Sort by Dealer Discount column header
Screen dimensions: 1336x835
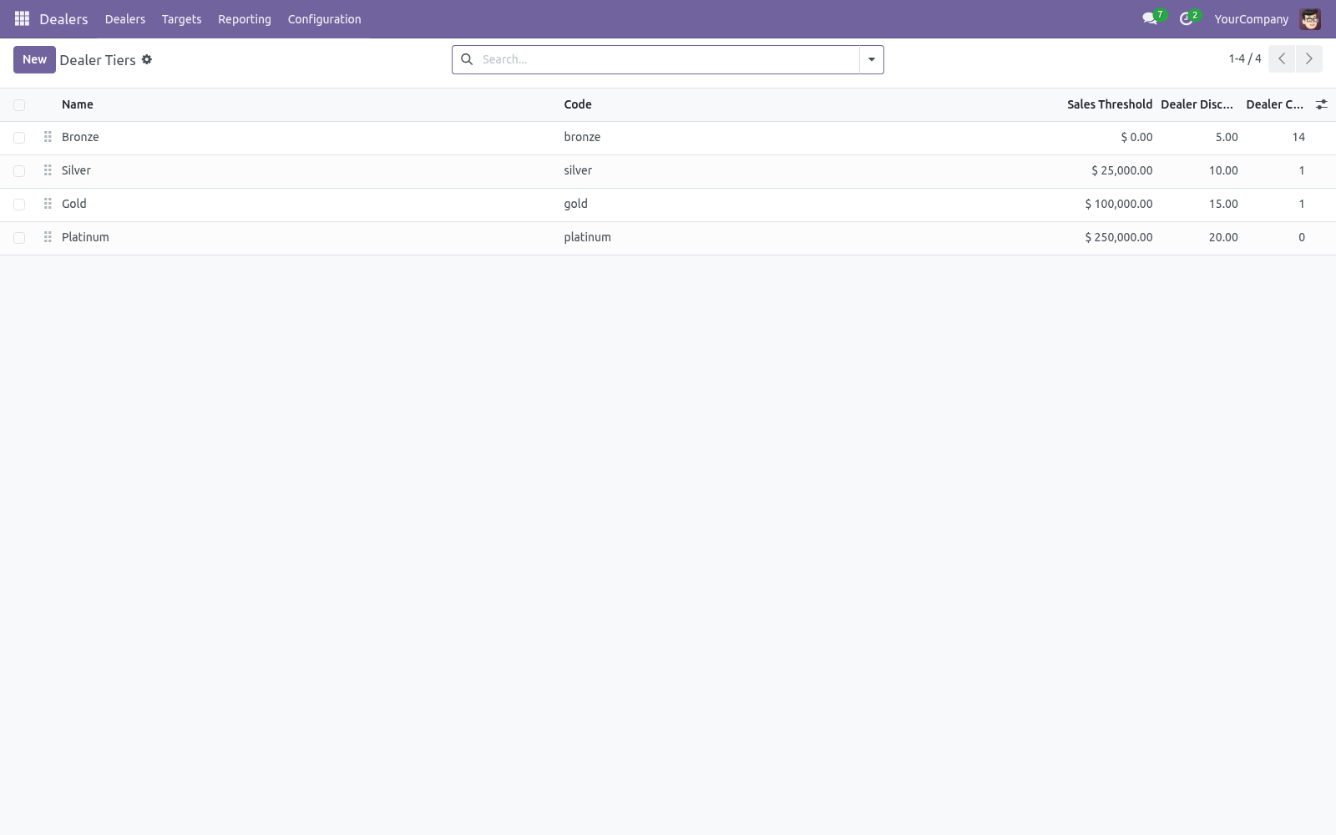coord(1197,104)
